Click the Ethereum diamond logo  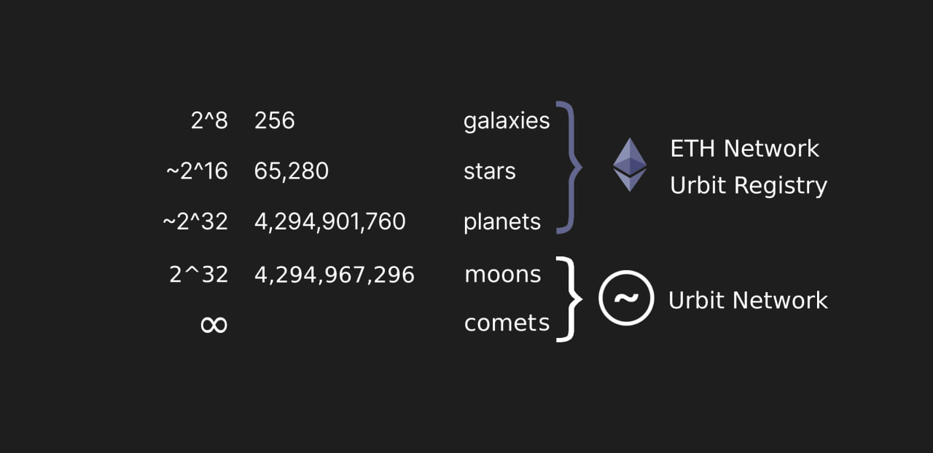point(629,165)
